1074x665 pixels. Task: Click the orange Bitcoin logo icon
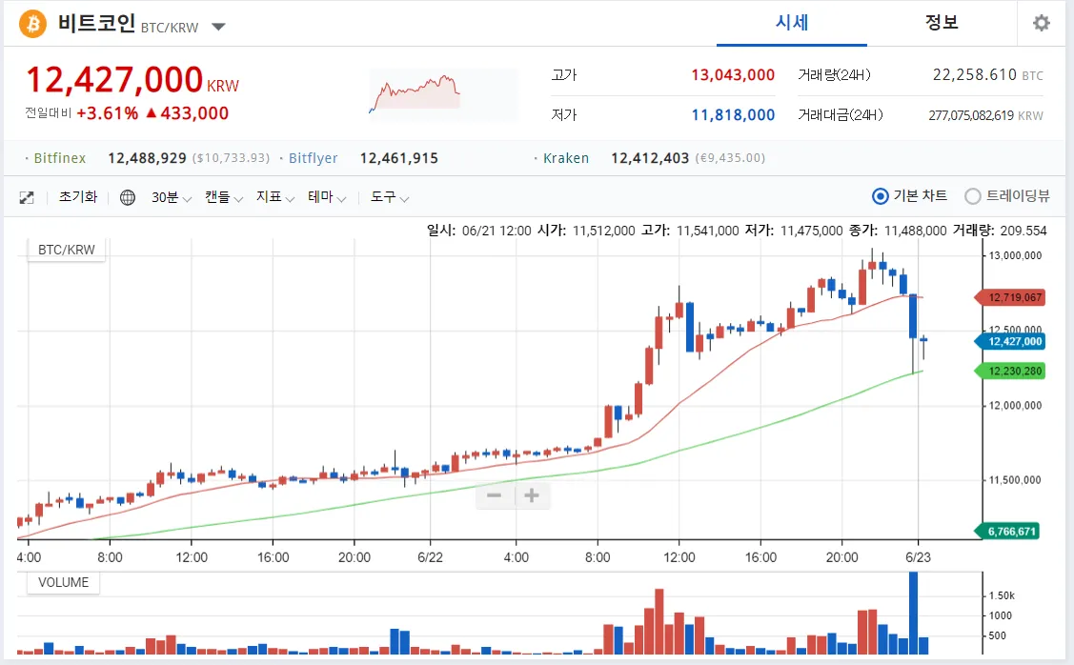pyautogui.click(x=32, y=23)
